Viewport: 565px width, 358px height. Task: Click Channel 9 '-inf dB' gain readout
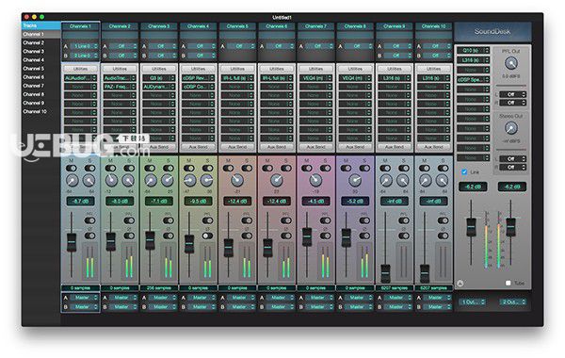point(395,202)
